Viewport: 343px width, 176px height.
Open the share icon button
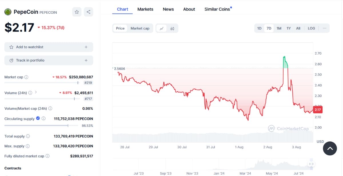[x=88, y=12]
